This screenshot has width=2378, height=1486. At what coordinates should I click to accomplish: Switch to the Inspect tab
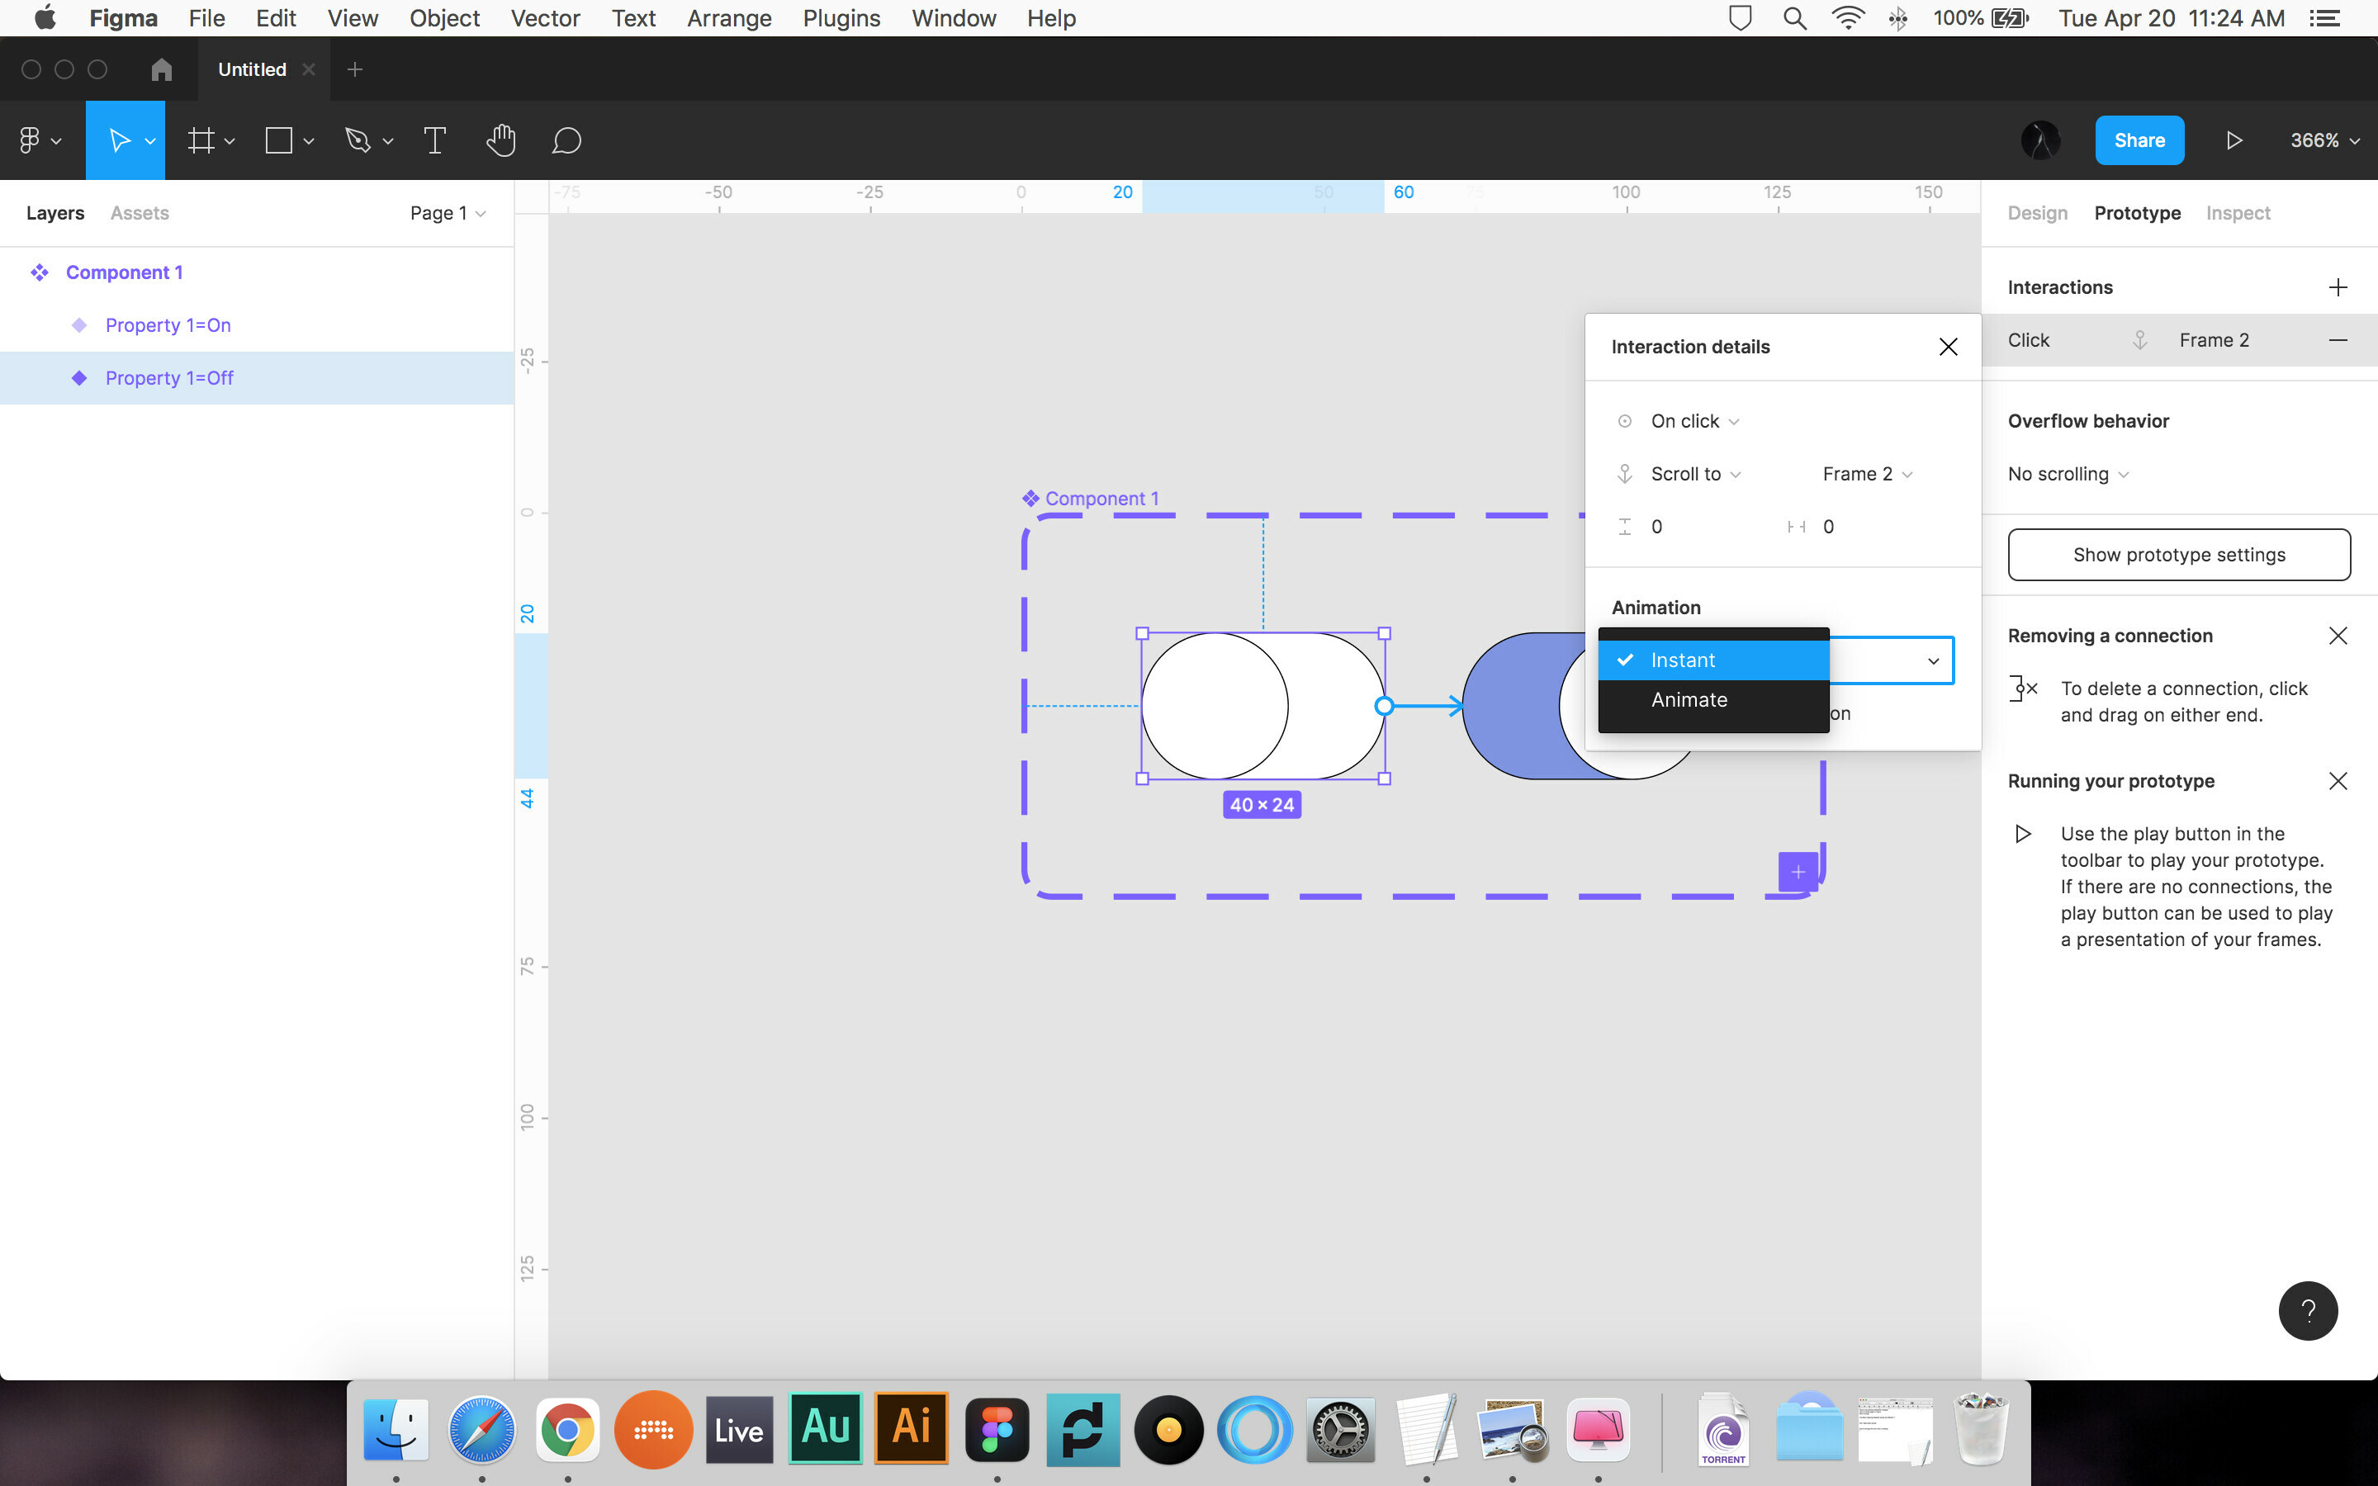pos(2238,212)
